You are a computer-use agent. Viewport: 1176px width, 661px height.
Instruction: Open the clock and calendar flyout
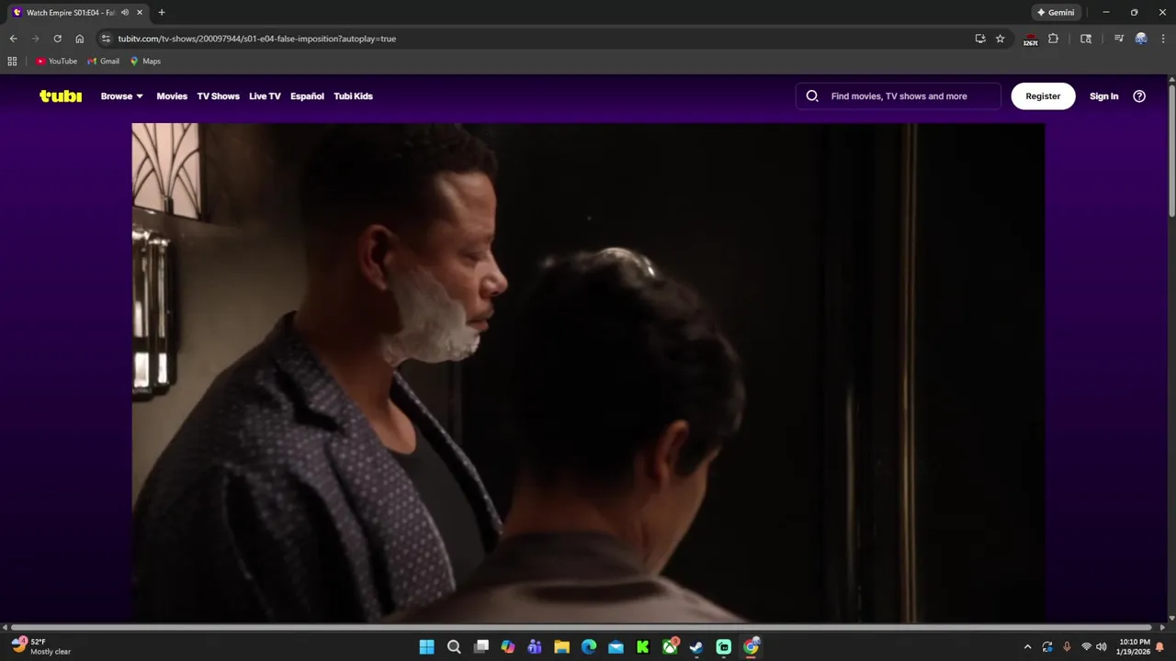pyautogui.click(x=1134, y=647)
